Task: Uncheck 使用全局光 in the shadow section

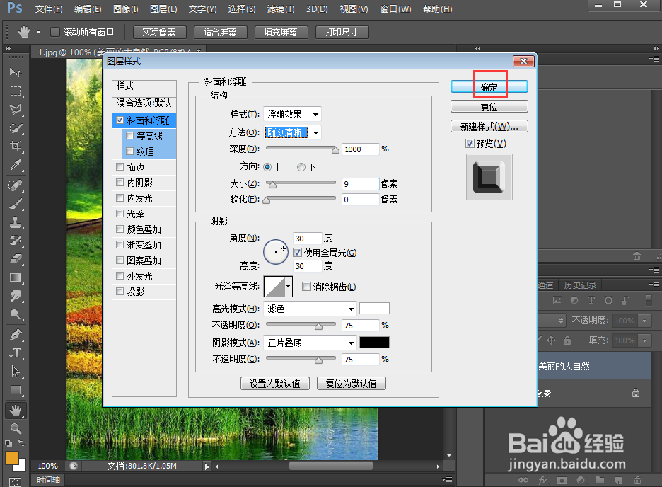Action: tap(298, 253)
